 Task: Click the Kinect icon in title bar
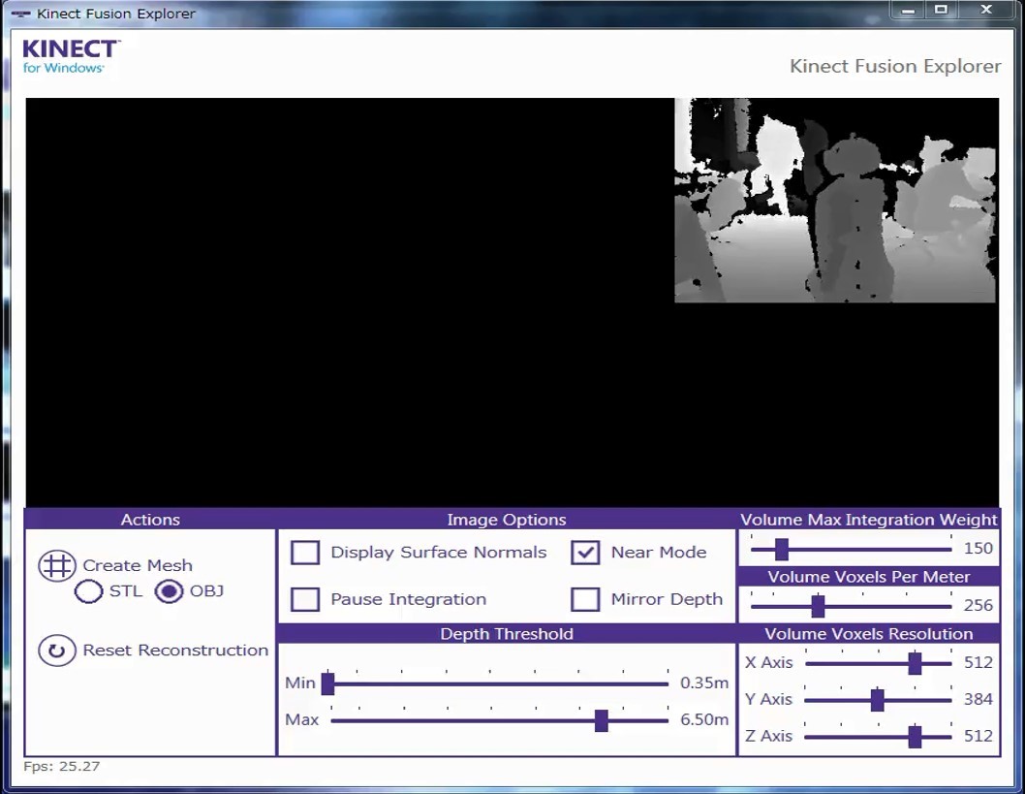click(x=20, y=14)
